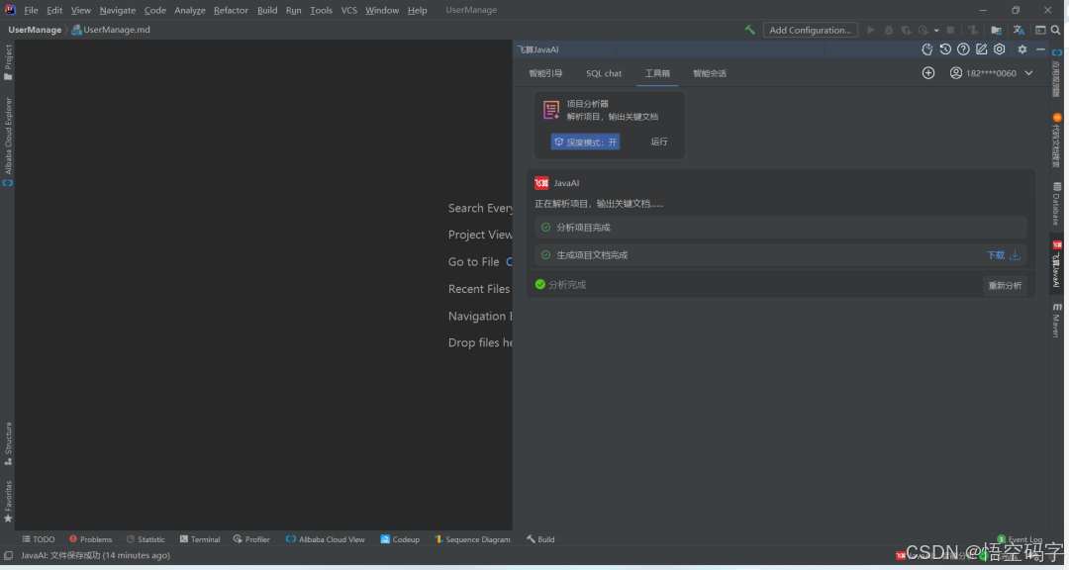Click the Run Anything window icon
The height and width of the screenshot is (570, 1069).
(1040, 30)
